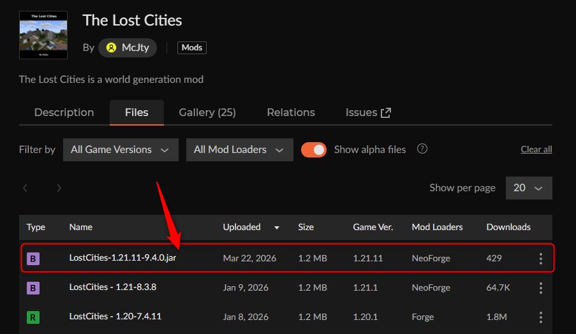The height and width of the screenshot is (334, 576).
Task: Open the Issues external link tab
Action: pyautogui.click(x=368, y=112)
